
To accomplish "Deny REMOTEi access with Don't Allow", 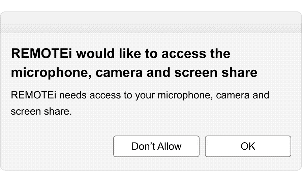I will point(156,146).
